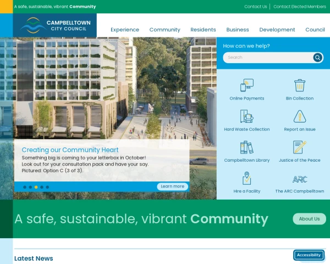Open the Business navigation menu

tap(238, 30)
